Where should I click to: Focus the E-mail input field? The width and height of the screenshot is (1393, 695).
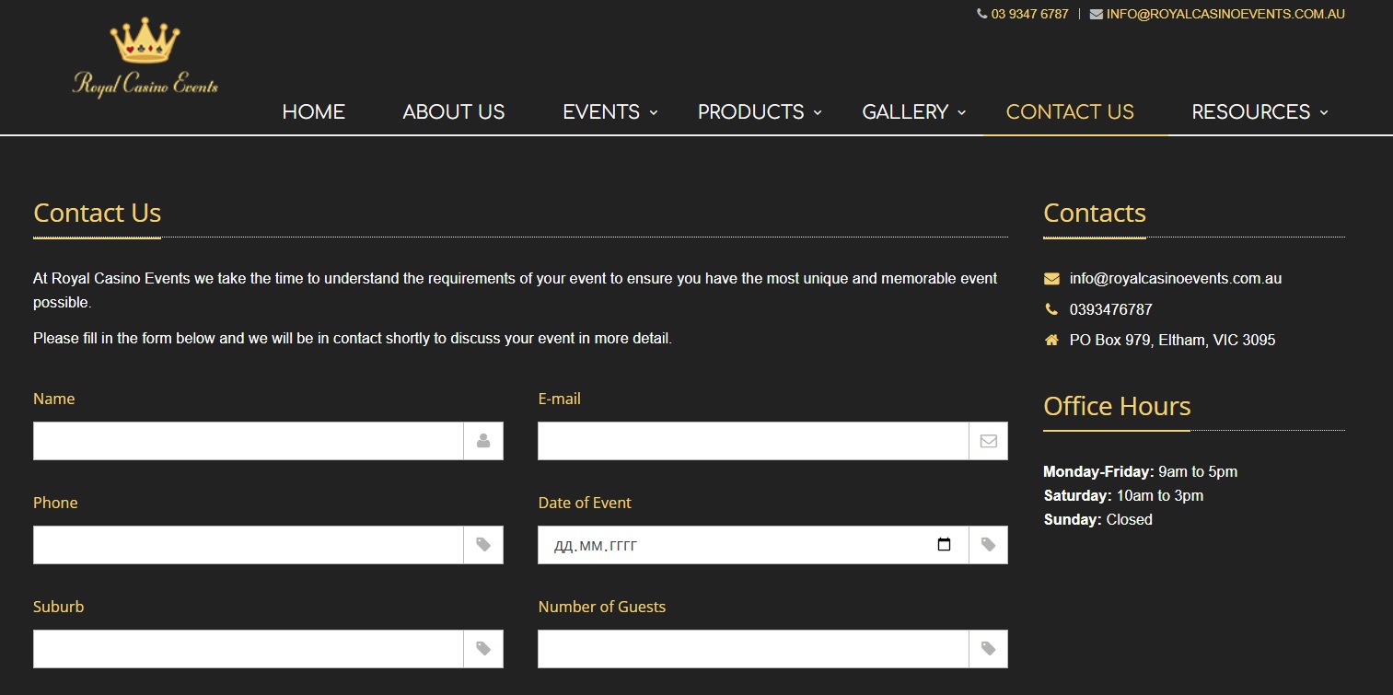pos(753,441)
